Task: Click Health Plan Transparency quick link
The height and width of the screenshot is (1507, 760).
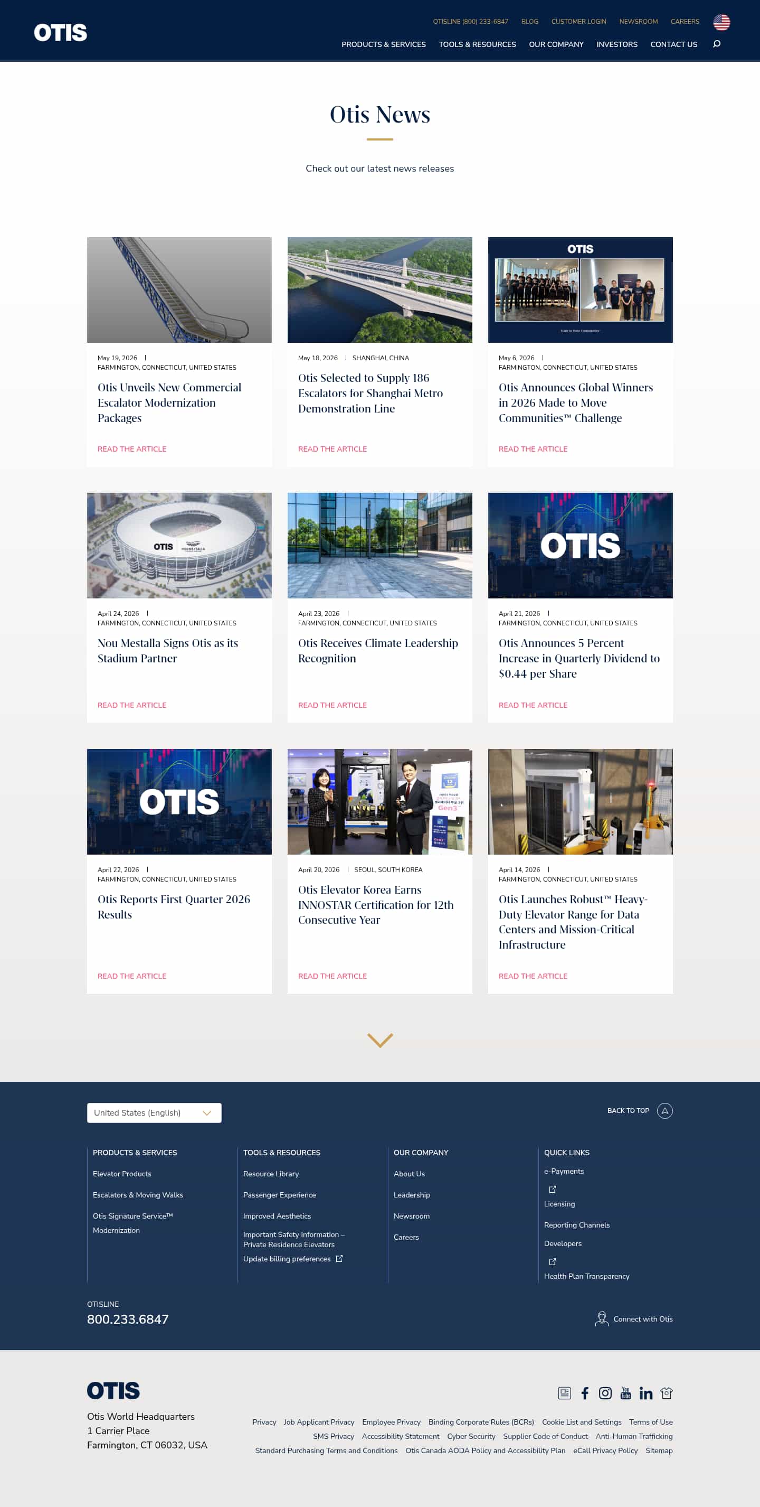Action: [587, 1276]
